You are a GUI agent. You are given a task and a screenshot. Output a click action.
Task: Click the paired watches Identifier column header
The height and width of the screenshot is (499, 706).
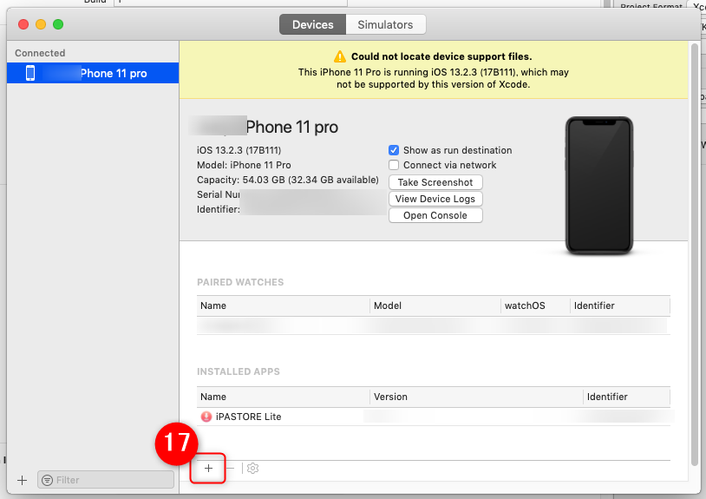coord(620,305)
